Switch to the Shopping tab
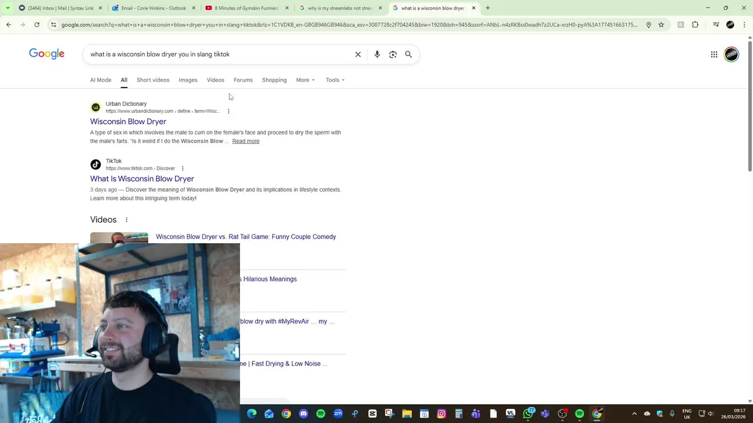Screen dimensions: 753x423 tap(274, 80)
